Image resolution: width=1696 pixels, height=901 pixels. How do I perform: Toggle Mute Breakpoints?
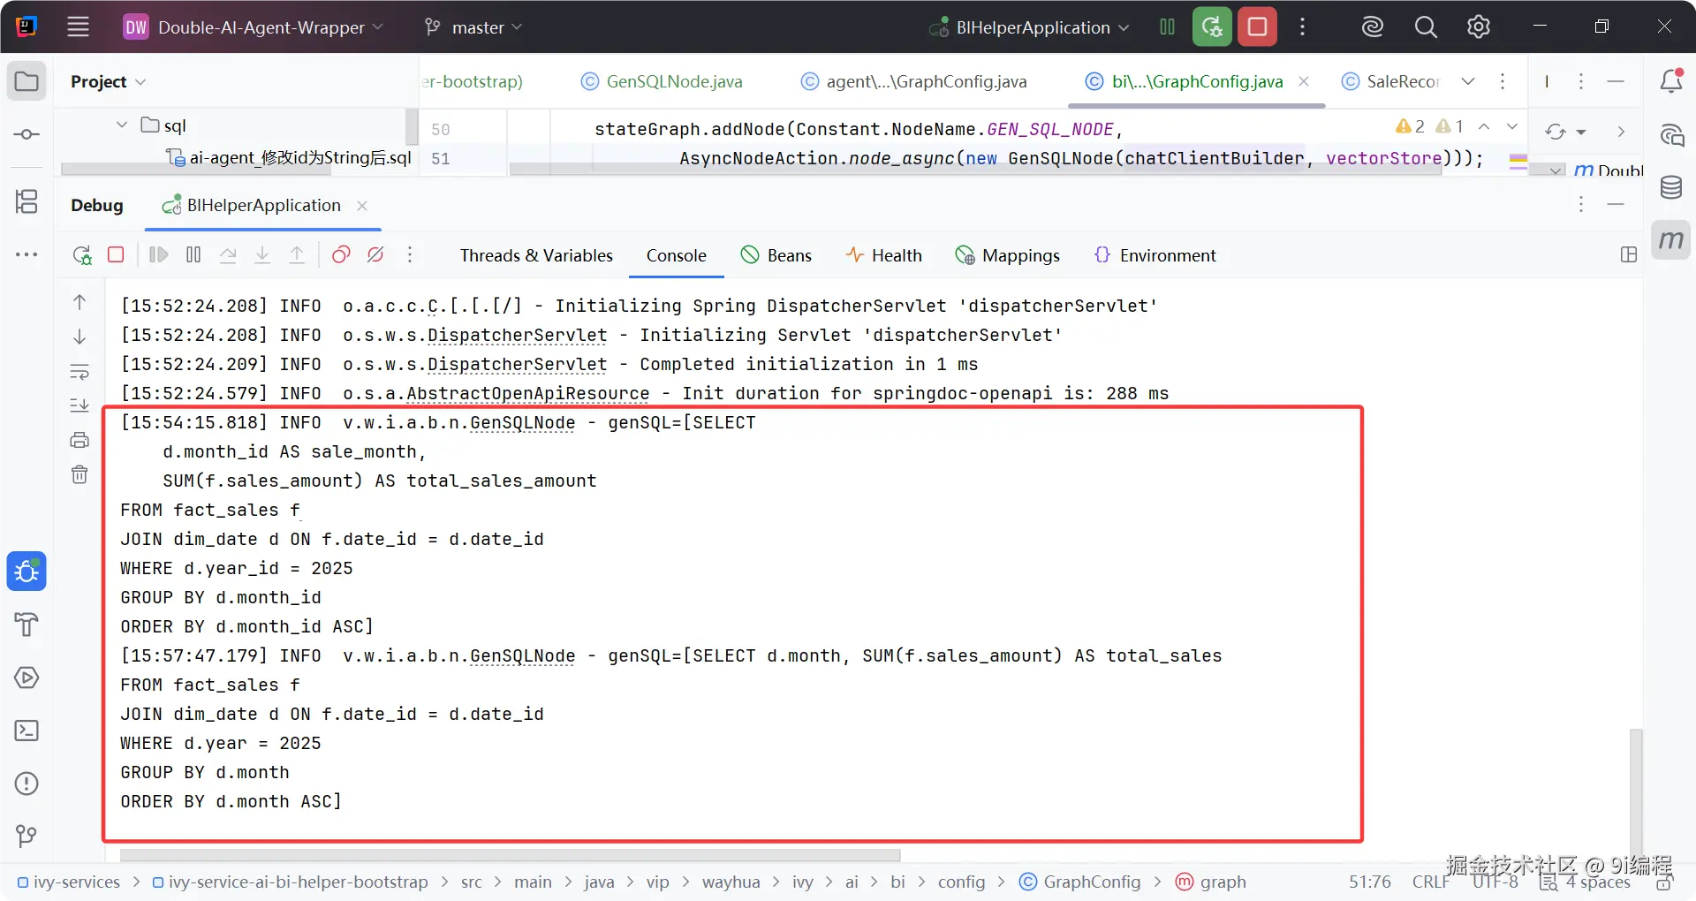(x=375, y=254)
